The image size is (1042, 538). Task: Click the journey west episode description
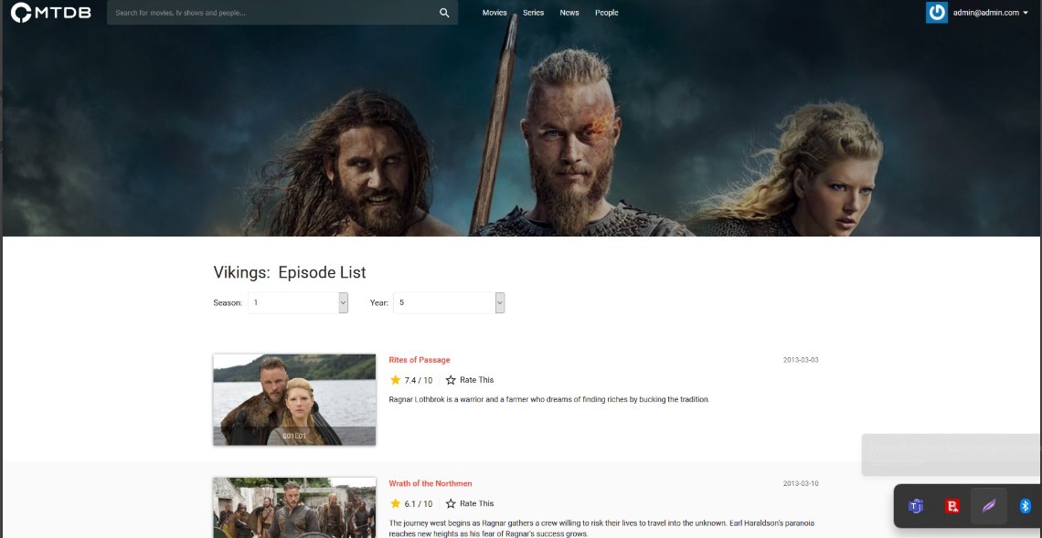[x=601, y=528]
